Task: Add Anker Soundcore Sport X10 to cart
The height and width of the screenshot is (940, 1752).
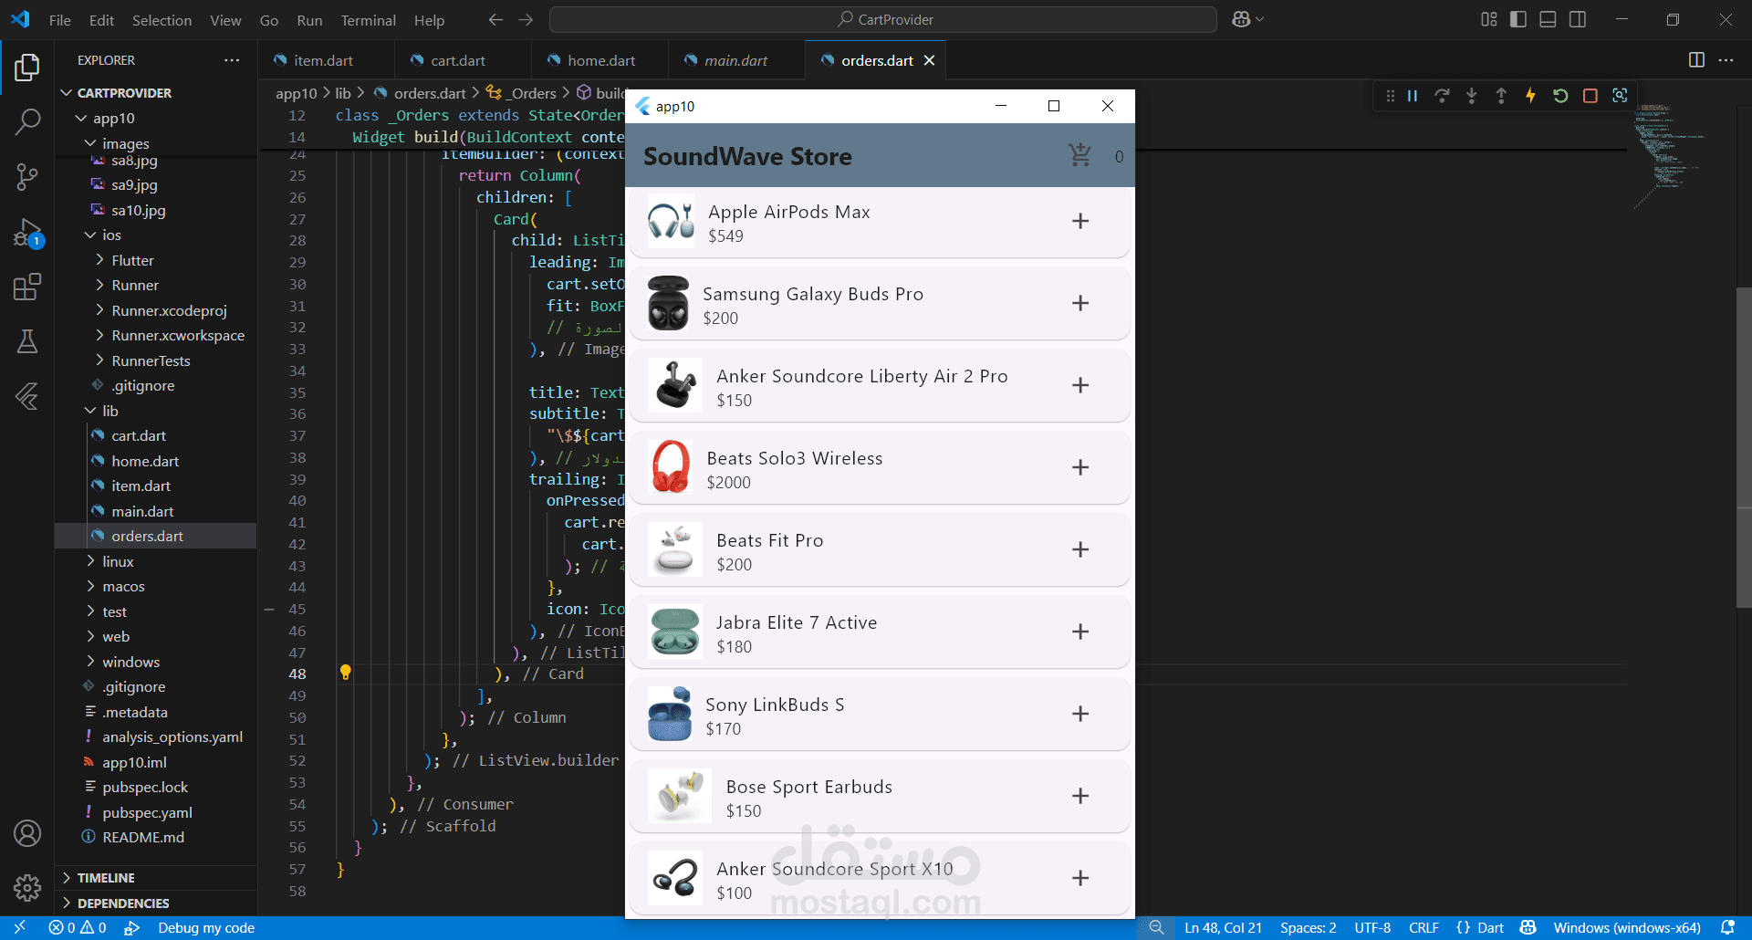Action: (x=1080, y=878)
